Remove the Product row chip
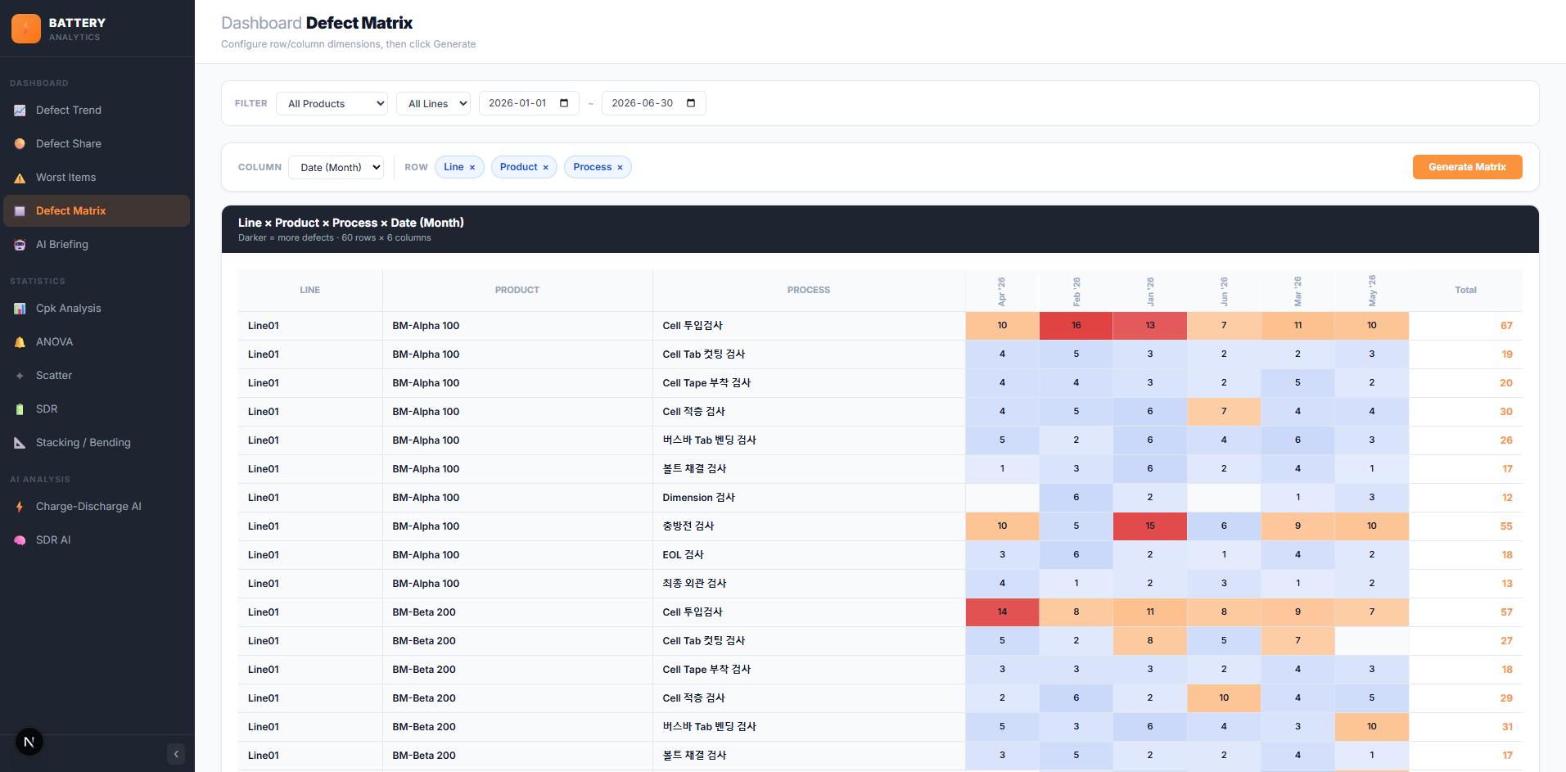 tap(546, 168)
